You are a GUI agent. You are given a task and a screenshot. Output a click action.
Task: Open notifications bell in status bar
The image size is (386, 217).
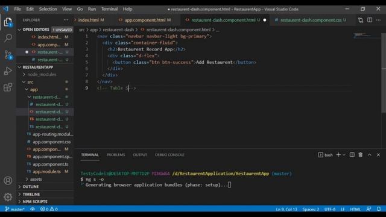[x=379, y=209]
